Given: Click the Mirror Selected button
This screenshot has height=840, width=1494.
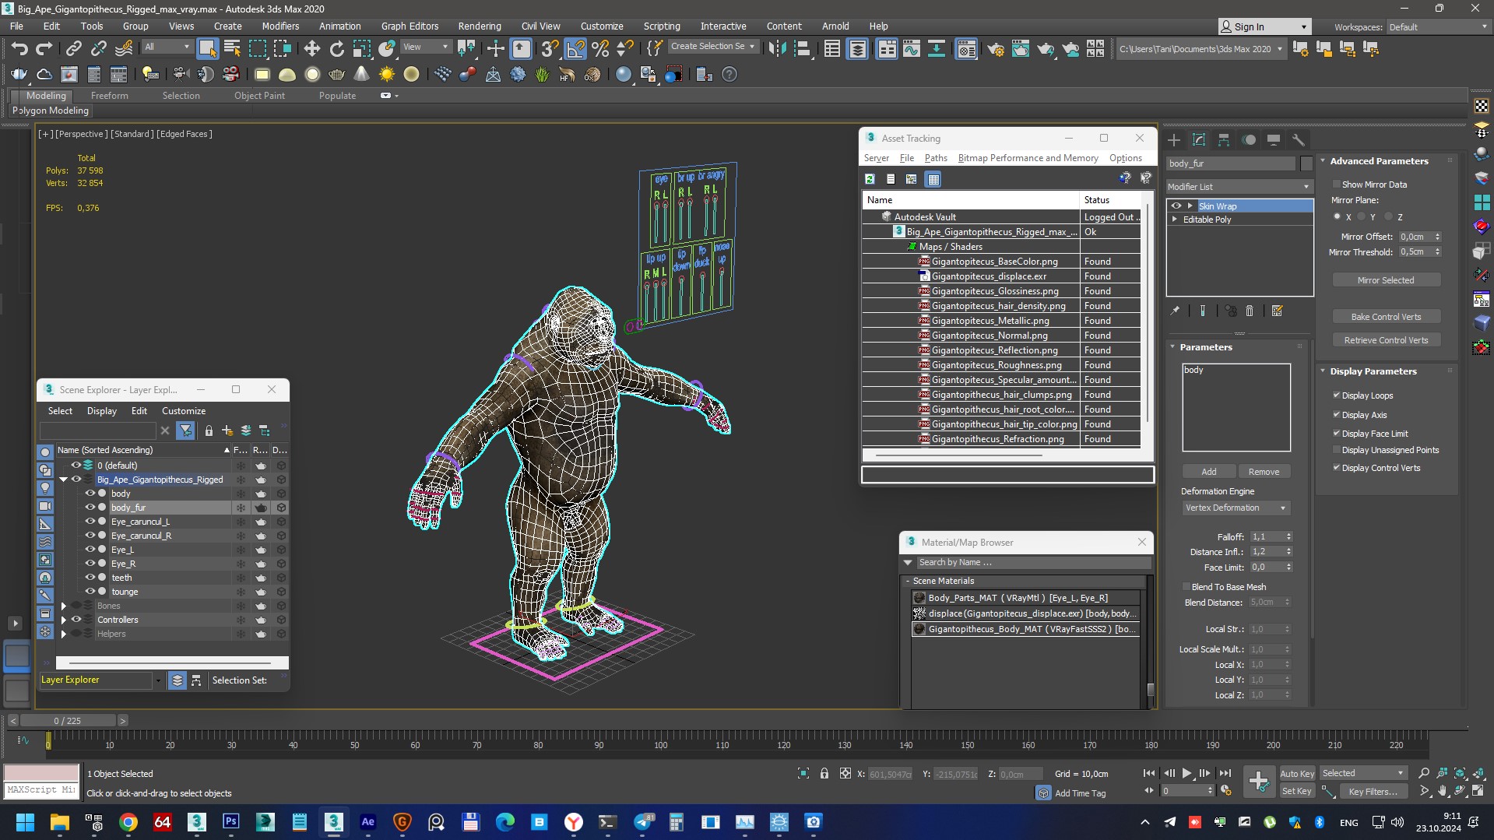Looking at the screenshot, I should pos(1386,280).
